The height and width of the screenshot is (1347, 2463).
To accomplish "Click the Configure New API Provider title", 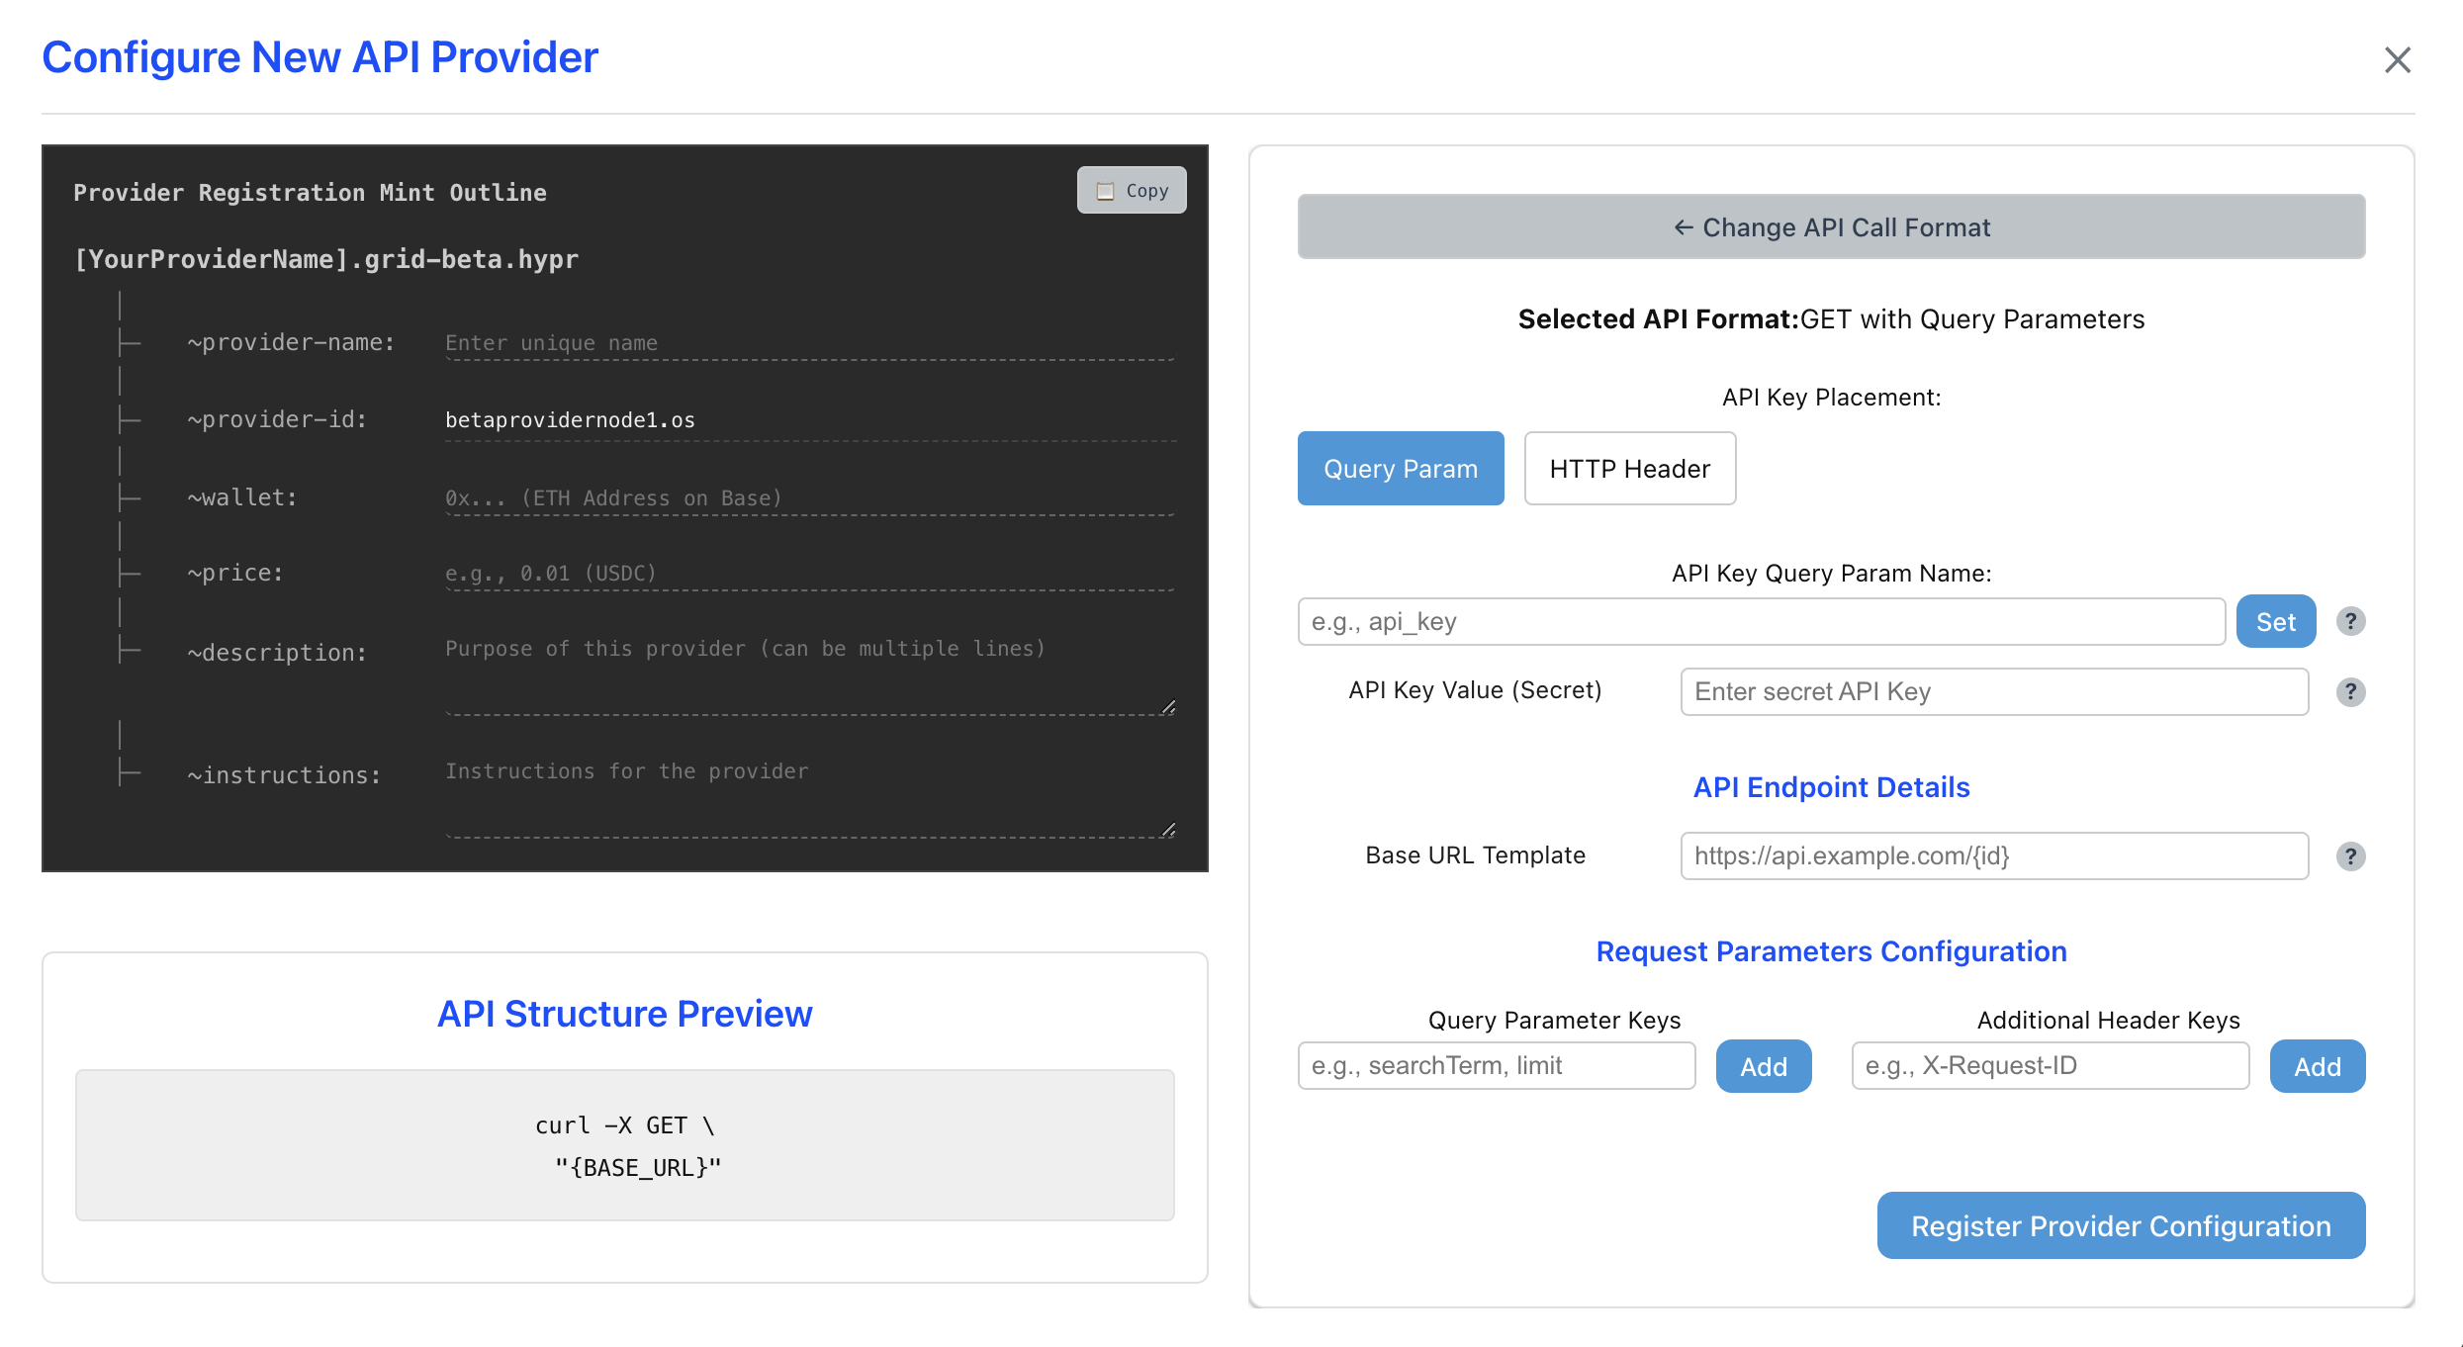I will (320, 57).
